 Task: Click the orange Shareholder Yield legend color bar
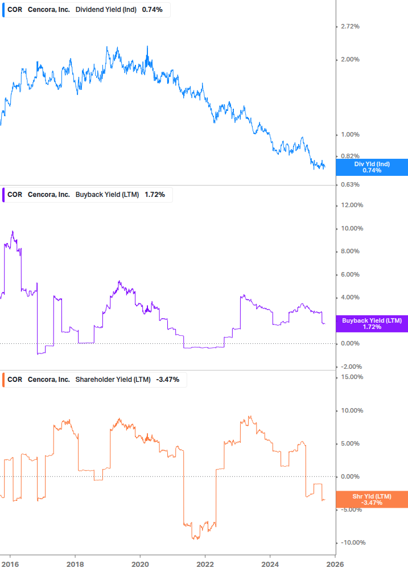(3, 380)
